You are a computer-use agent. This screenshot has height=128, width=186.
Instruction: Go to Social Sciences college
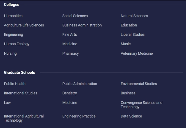[75, 16]
